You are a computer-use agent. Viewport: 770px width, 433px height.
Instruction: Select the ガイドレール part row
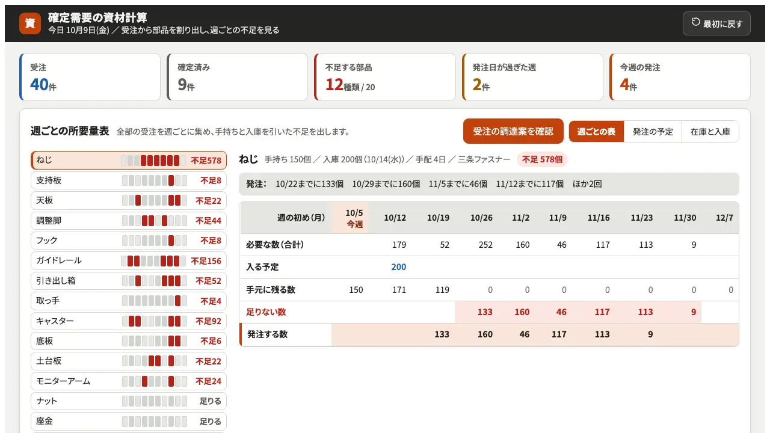click(x=129, y=260)
